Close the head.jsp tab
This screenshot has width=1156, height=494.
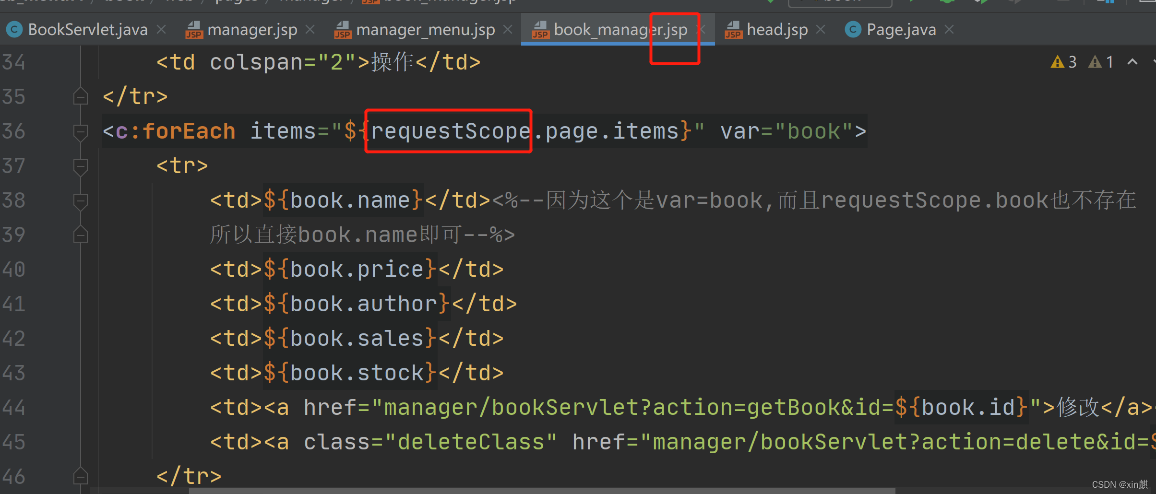[x=821, y=30]
